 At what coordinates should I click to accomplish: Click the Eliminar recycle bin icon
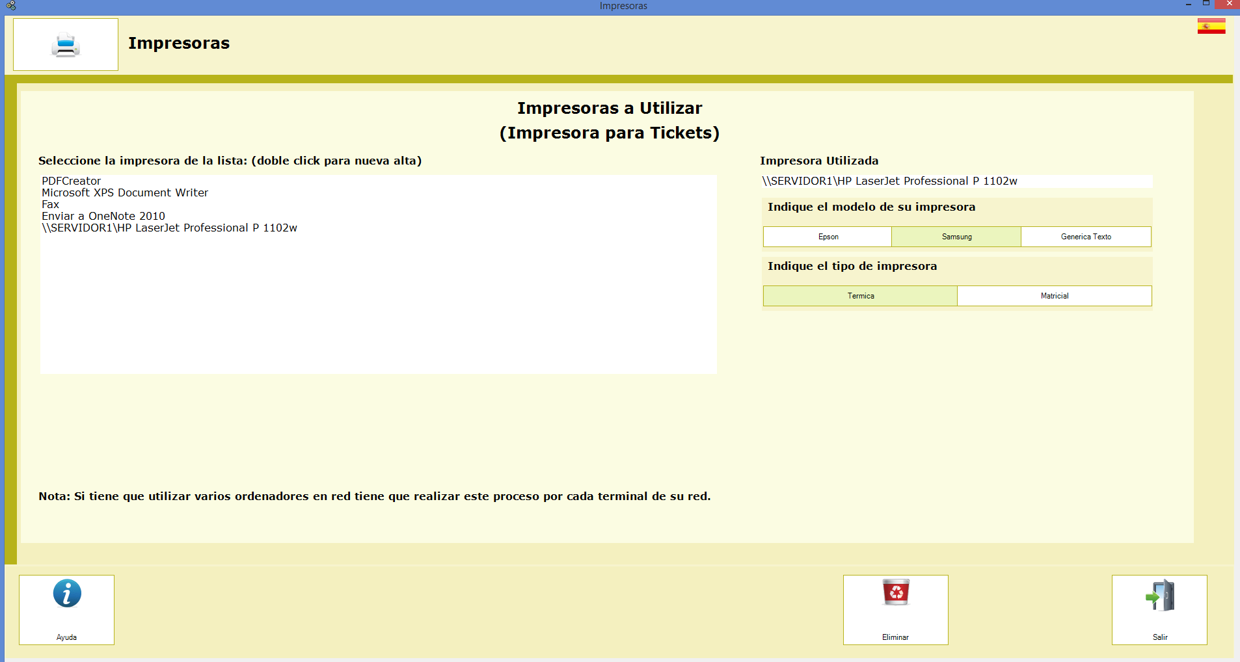click(x=895, y=593)
